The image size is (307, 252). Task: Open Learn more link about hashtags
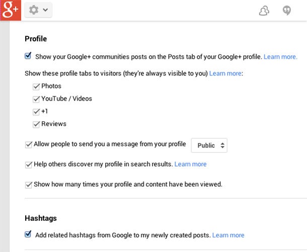coord(228,235)
